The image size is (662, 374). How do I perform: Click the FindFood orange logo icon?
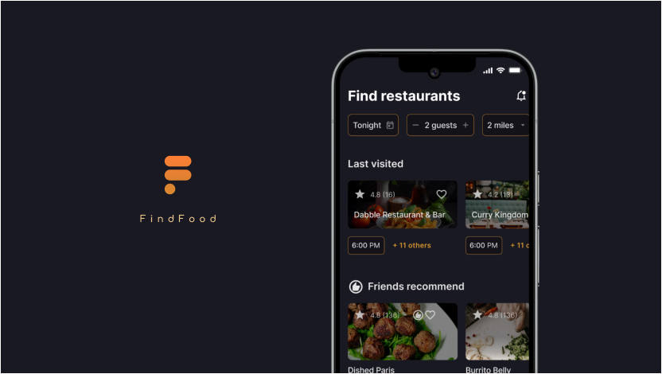click(177, 175)
